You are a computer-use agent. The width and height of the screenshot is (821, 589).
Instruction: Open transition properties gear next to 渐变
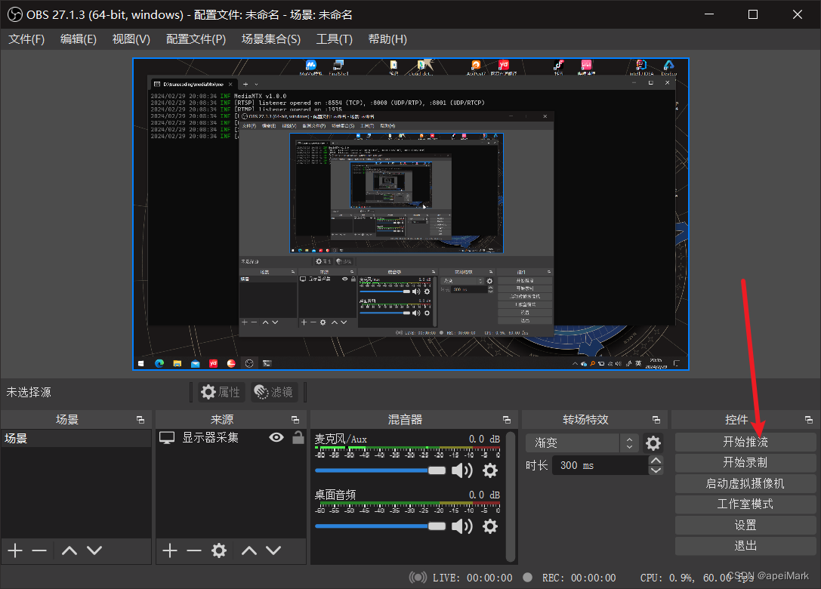coord(653,443)
